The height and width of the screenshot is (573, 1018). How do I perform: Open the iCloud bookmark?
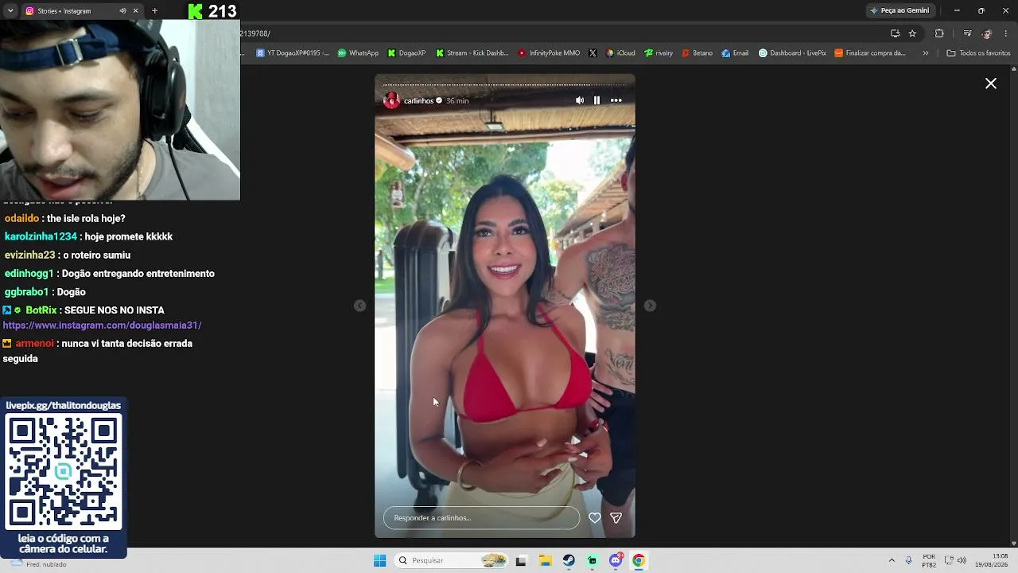click(x=620, y=53)
